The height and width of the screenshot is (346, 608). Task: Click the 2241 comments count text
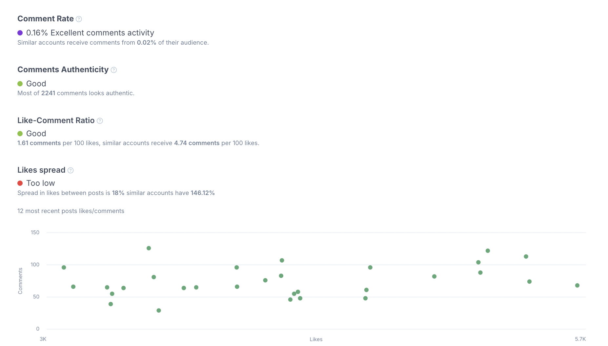pos(48,93)
